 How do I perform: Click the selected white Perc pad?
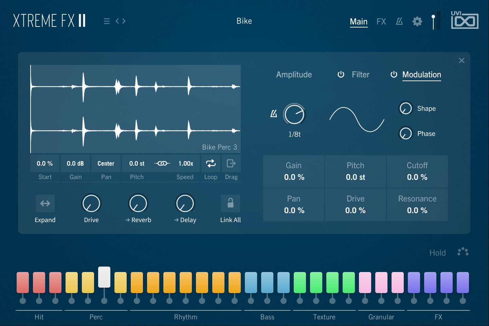[104, 277]
